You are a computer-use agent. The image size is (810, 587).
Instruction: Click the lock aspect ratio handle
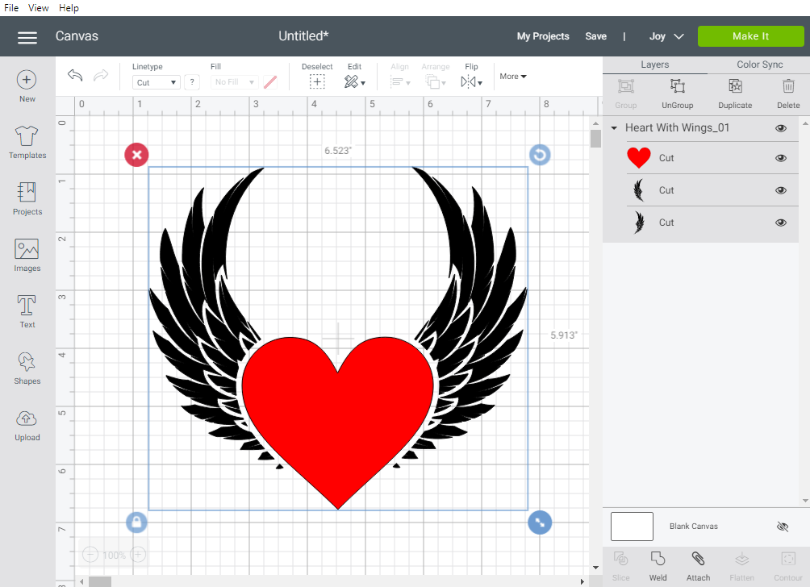point(136,522)
